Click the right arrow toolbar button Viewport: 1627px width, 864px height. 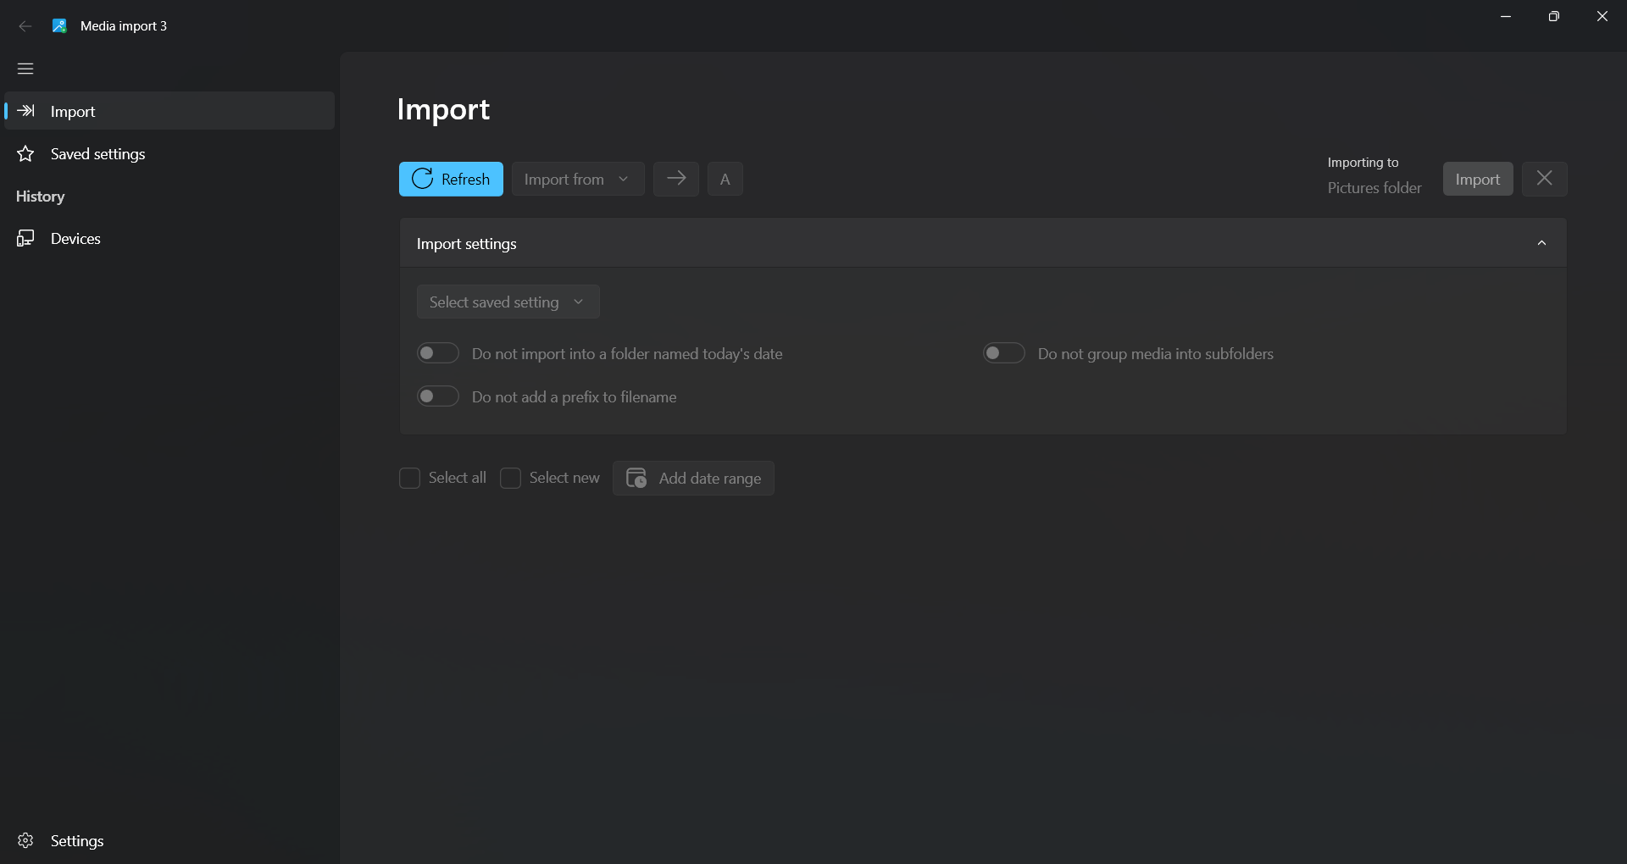pyautogui.click(x=676, y=179)
